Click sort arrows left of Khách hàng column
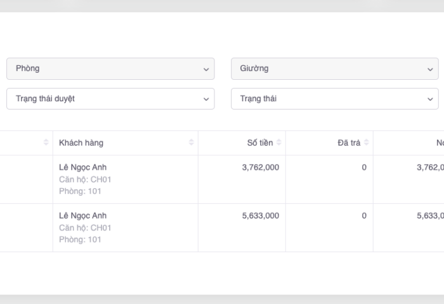 coord(46,143)
